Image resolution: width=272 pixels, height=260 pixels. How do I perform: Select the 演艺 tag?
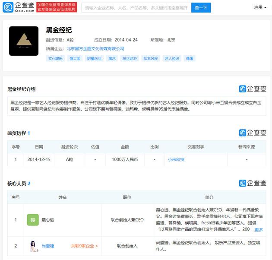[x=112, y=58]
